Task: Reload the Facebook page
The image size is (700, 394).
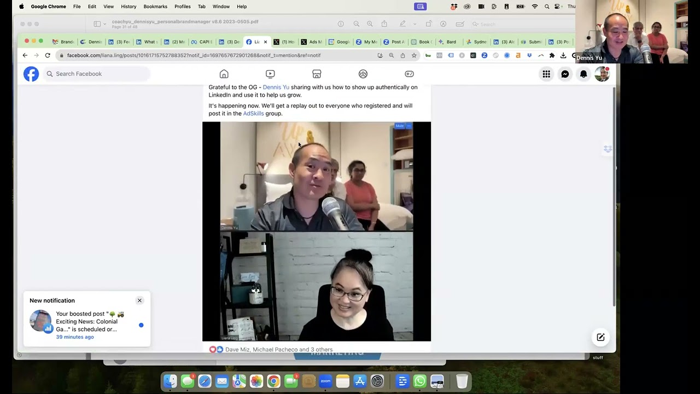Action: click(48, 55)
